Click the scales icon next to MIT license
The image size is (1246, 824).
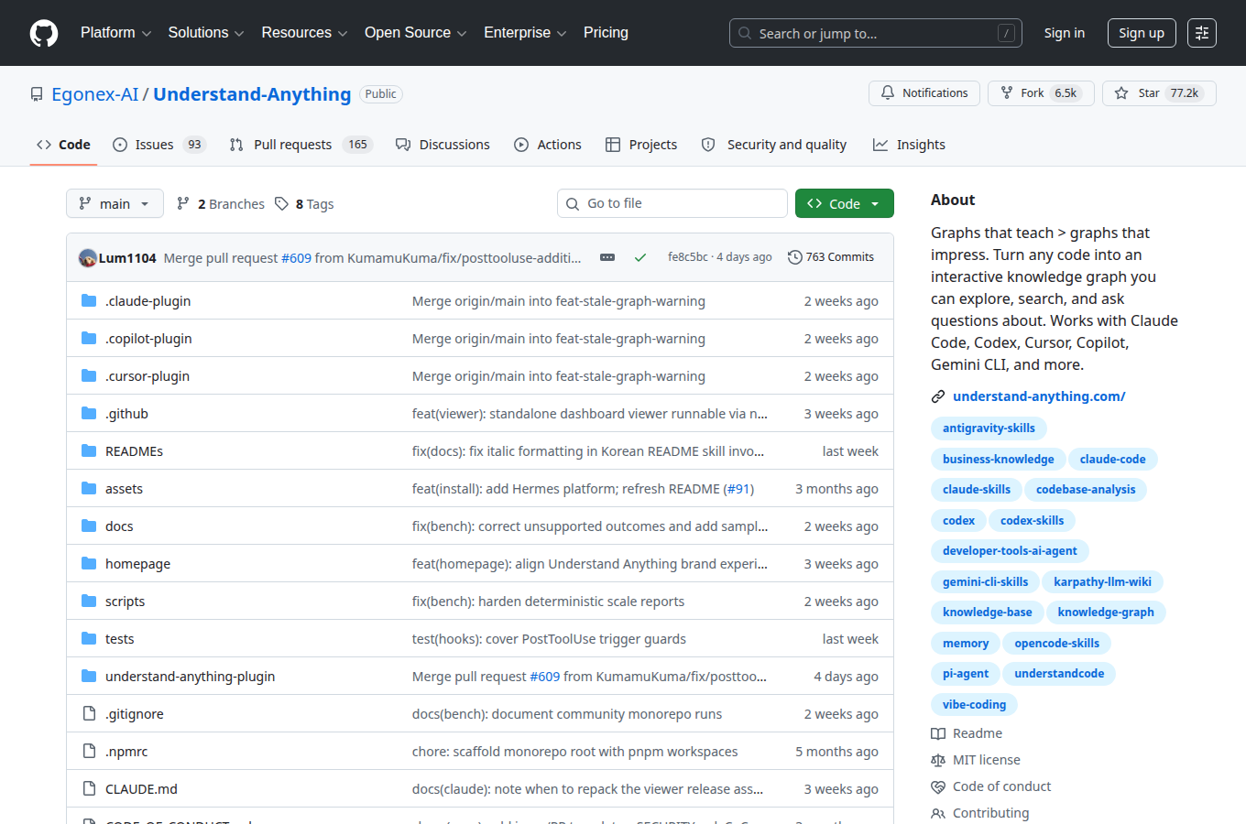938,760
